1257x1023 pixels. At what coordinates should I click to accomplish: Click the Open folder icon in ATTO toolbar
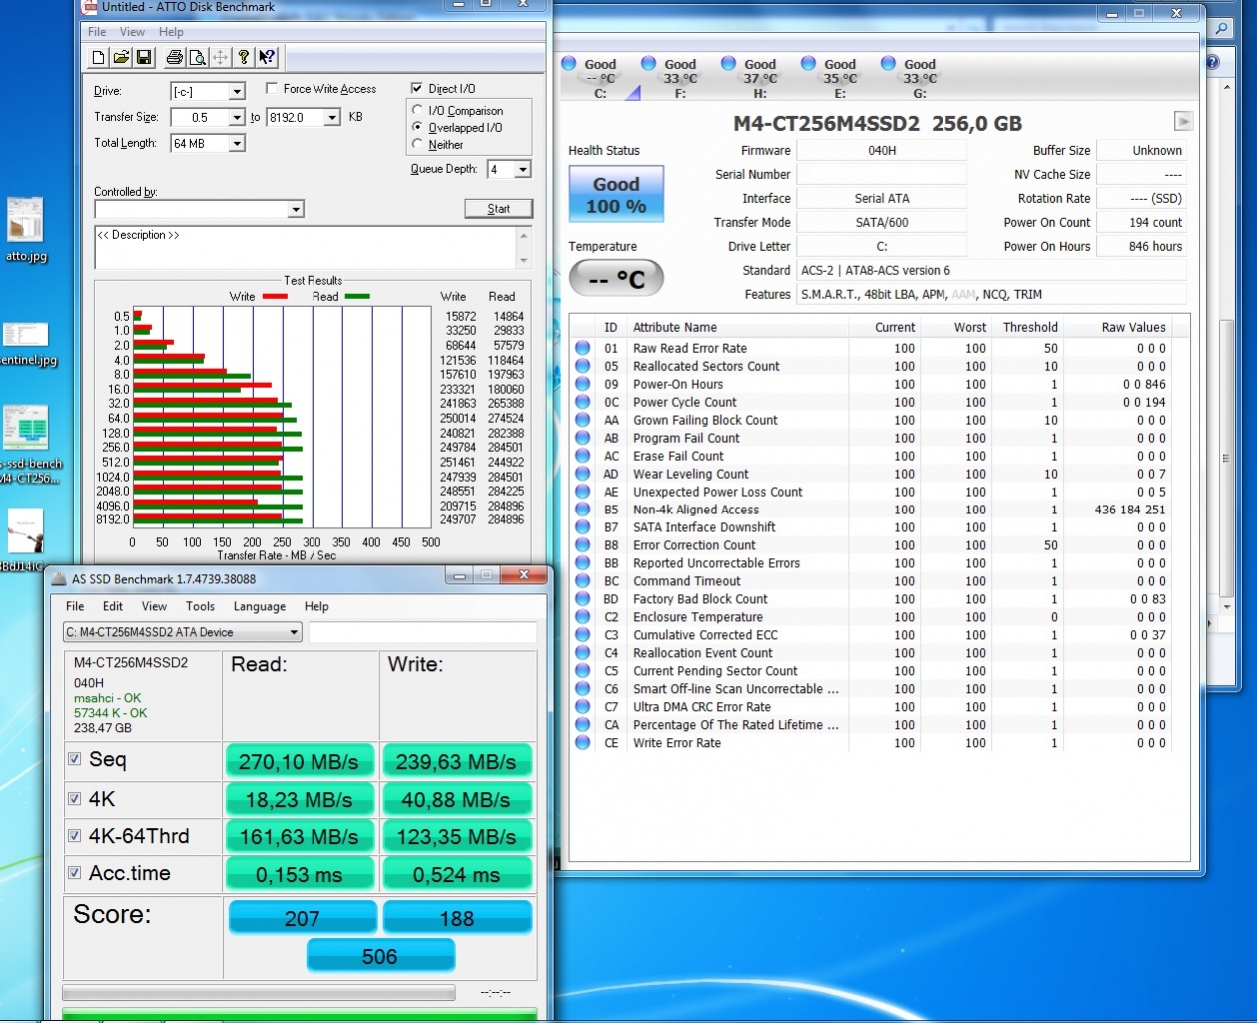[121, 58]
